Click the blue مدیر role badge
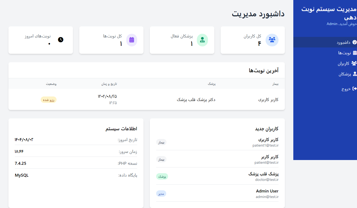The width and height of the screenshot is (357, 208). [161, 194]
